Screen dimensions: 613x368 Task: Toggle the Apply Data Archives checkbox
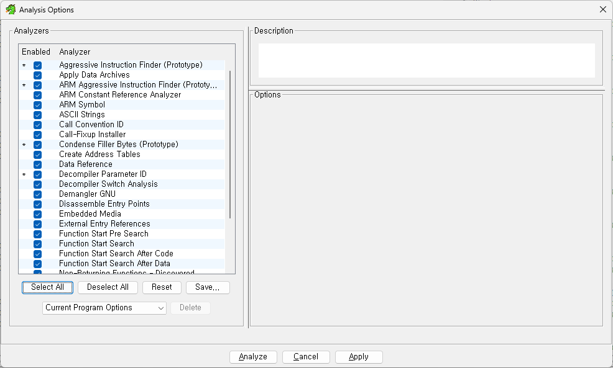coord(38,75)
